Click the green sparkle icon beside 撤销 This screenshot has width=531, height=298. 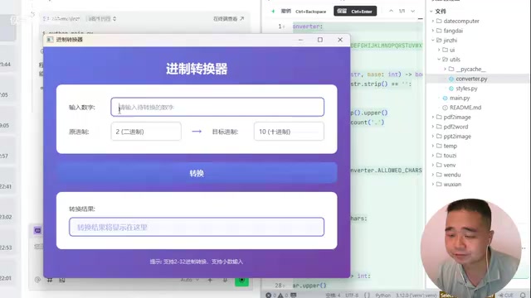273,11
